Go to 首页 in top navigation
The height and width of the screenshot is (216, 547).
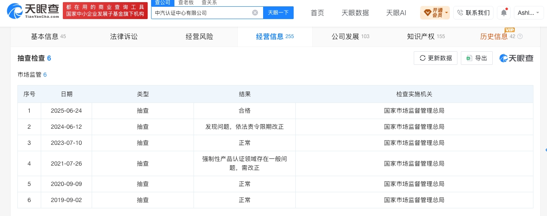pyautogui.click(x=317, y=13)
